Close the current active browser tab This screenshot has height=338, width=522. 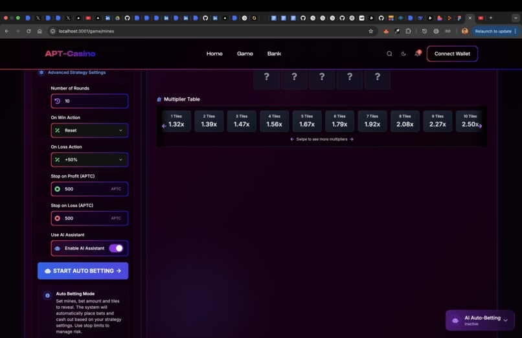(470, 18)
